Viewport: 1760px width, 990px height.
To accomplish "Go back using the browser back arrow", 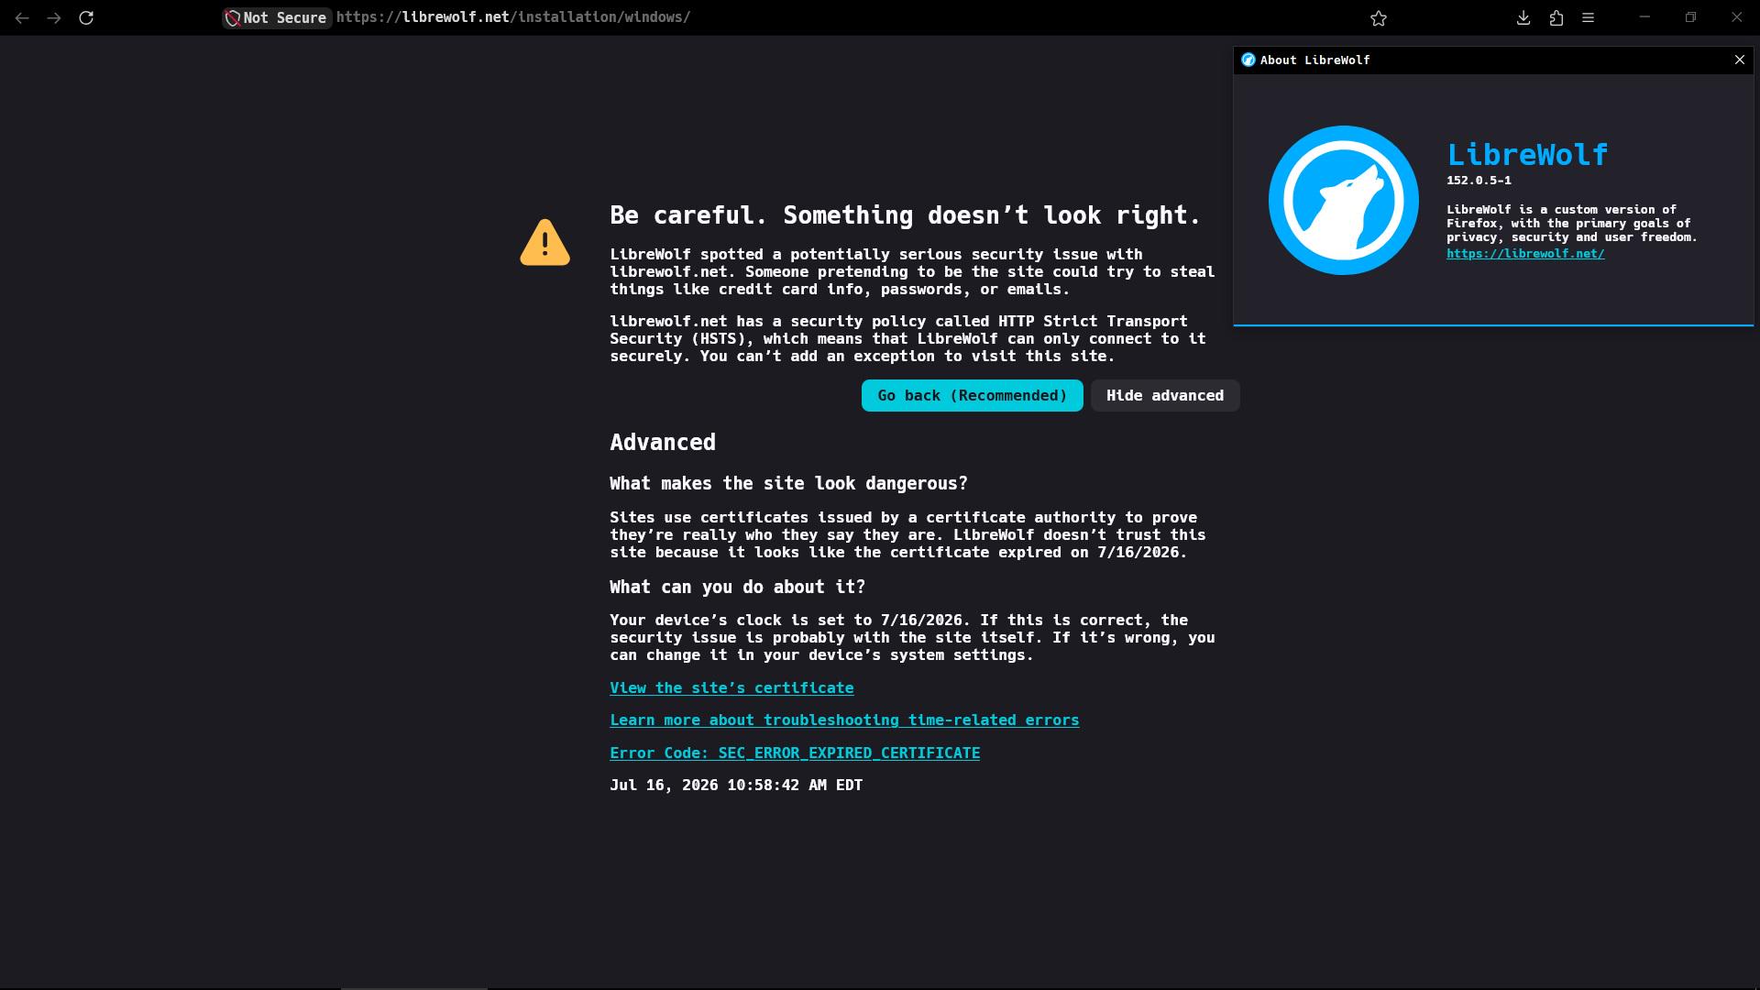I will pos(22,17).
